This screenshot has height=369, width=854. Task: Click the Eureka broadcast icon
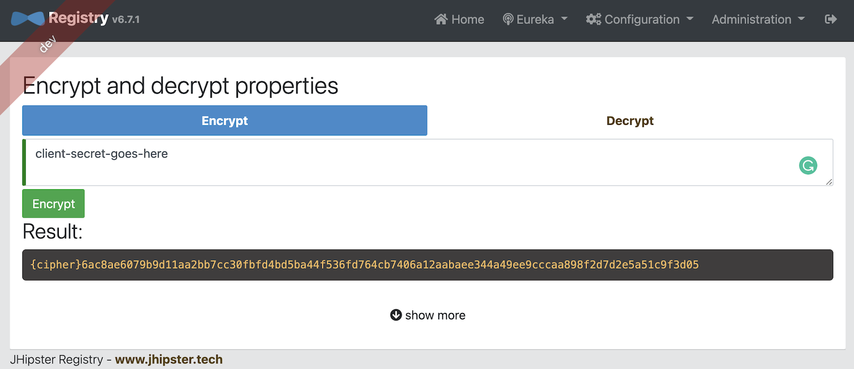pos(508,20)
